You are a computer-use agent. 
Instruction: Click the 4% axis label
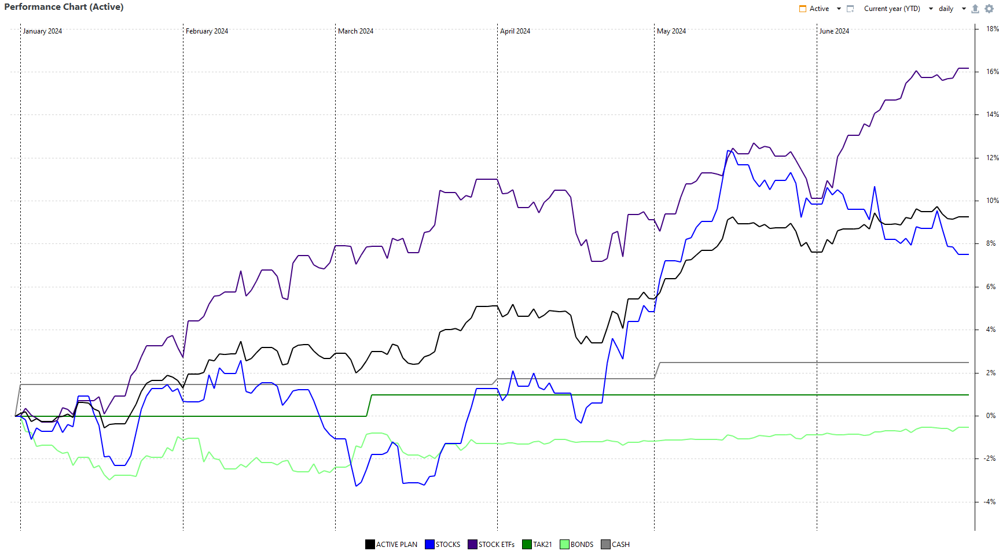pos(991,330)
